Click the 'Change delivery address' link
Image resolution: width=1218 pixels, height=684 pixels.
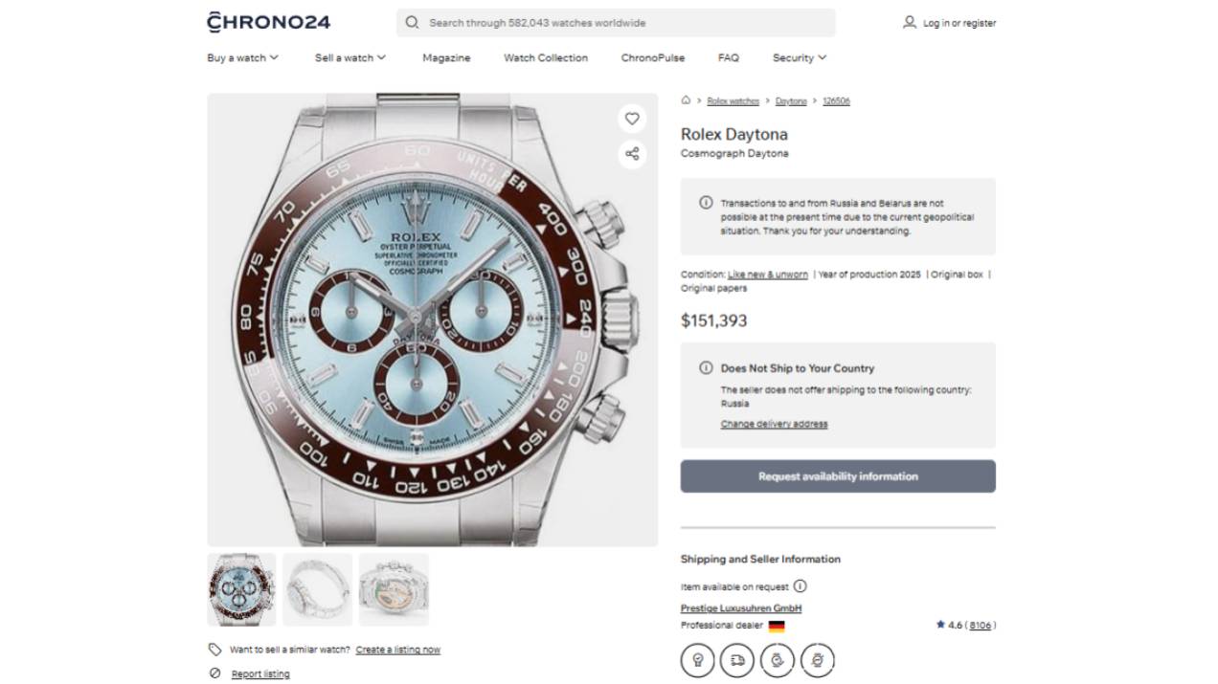(x=774, y=424)
